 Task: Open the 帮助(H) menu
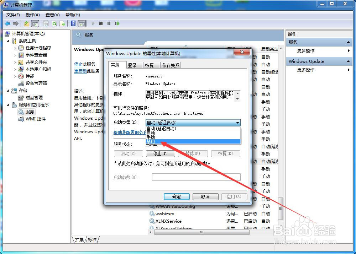pos(73,15)
